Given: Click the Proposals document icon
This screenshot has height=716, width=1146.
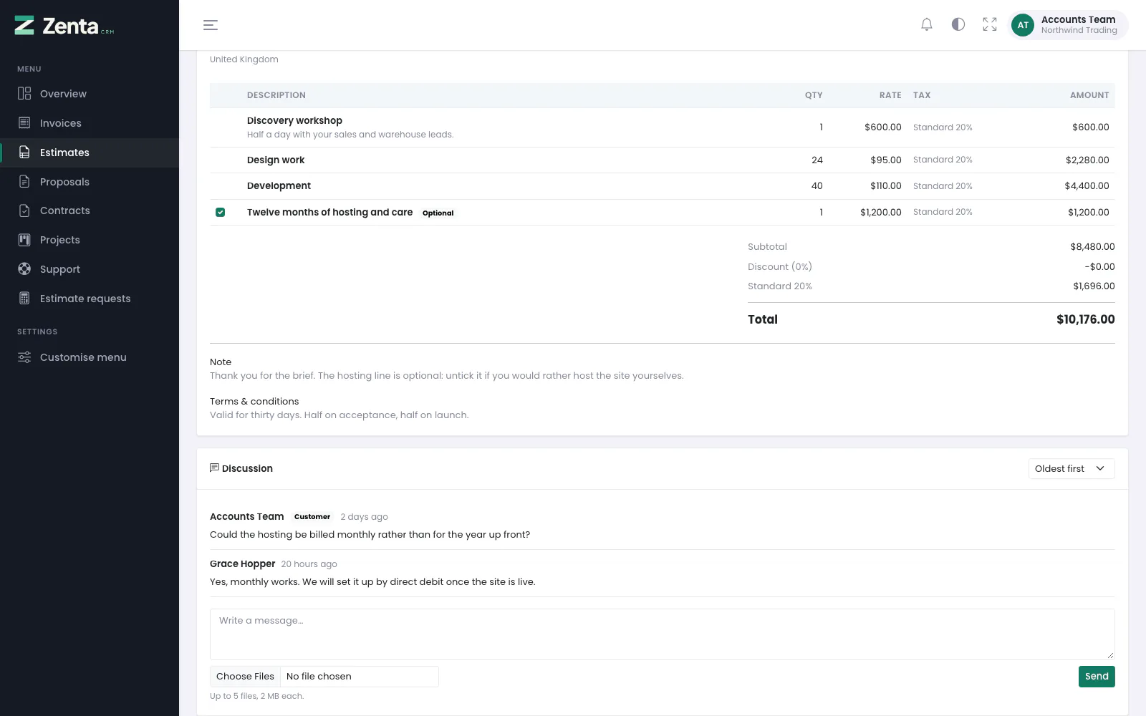Looking at the screenshot, I should (24, 182).
